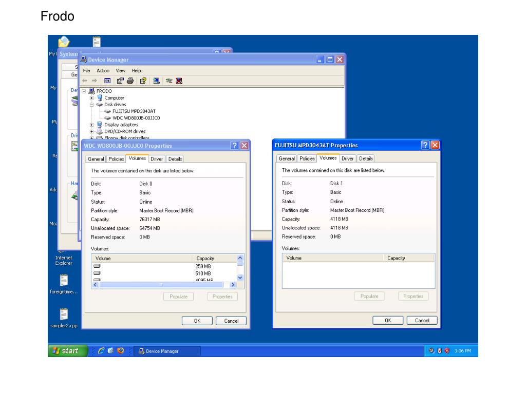Switch to Policies tab in FUJITSU Properties

(x=307, y=159)
